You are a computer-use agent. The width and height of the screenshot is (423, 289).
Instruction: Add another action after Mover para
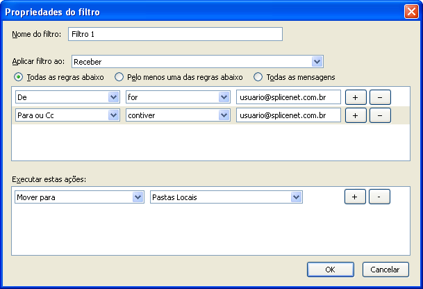click(355, 197)
